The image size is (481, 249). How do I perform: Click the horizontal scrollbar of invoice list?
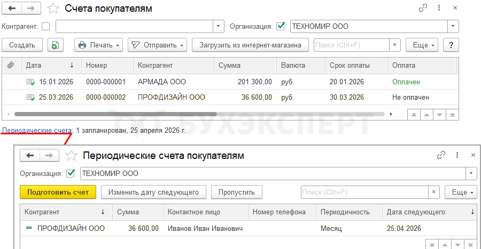tap(115, 114)
